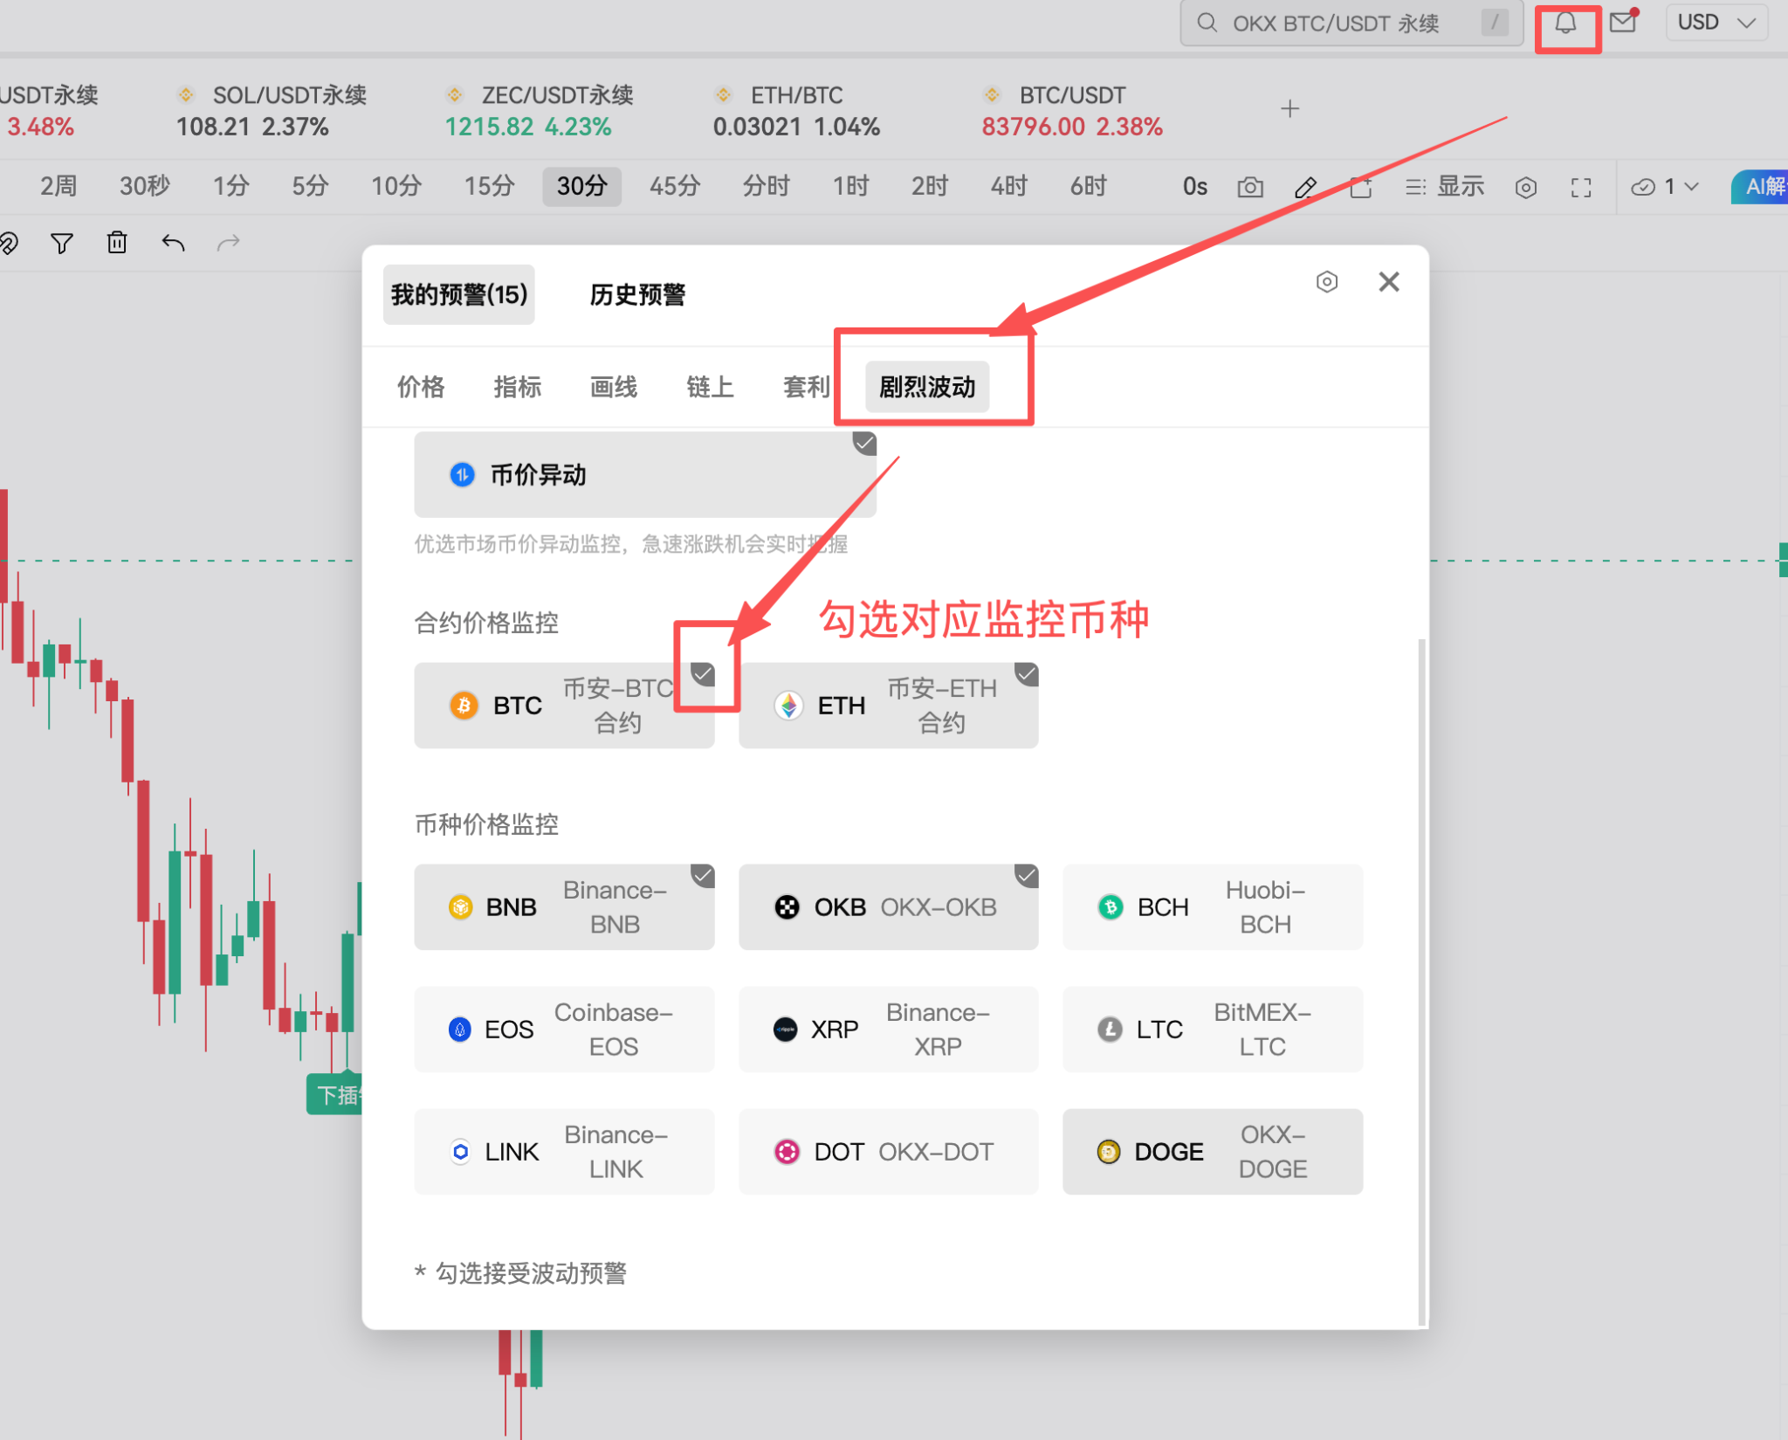
Task: Click the dialog vertical scrollbar
Action: pyautogui.click(x=1422, y=982)
